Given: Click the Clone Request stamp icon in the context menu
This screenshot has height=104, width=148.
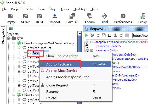Looking at the screenshot, I should tap(43, 85).
